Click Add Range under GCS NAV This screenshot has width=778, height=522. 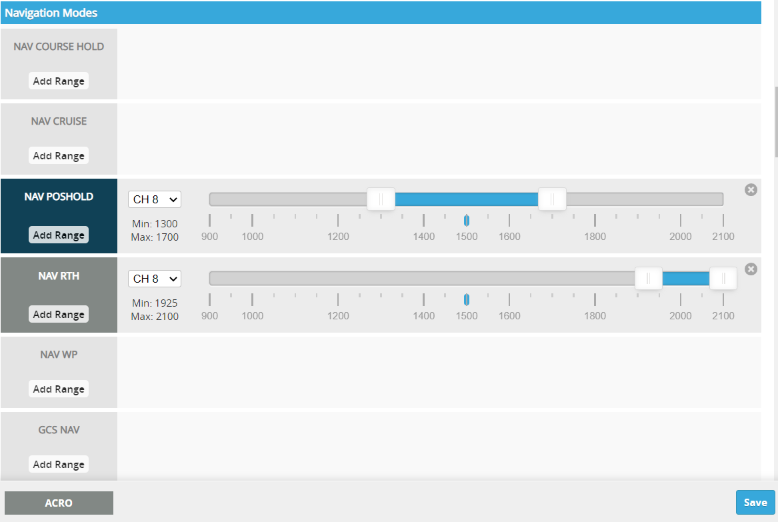click(59, 465)
